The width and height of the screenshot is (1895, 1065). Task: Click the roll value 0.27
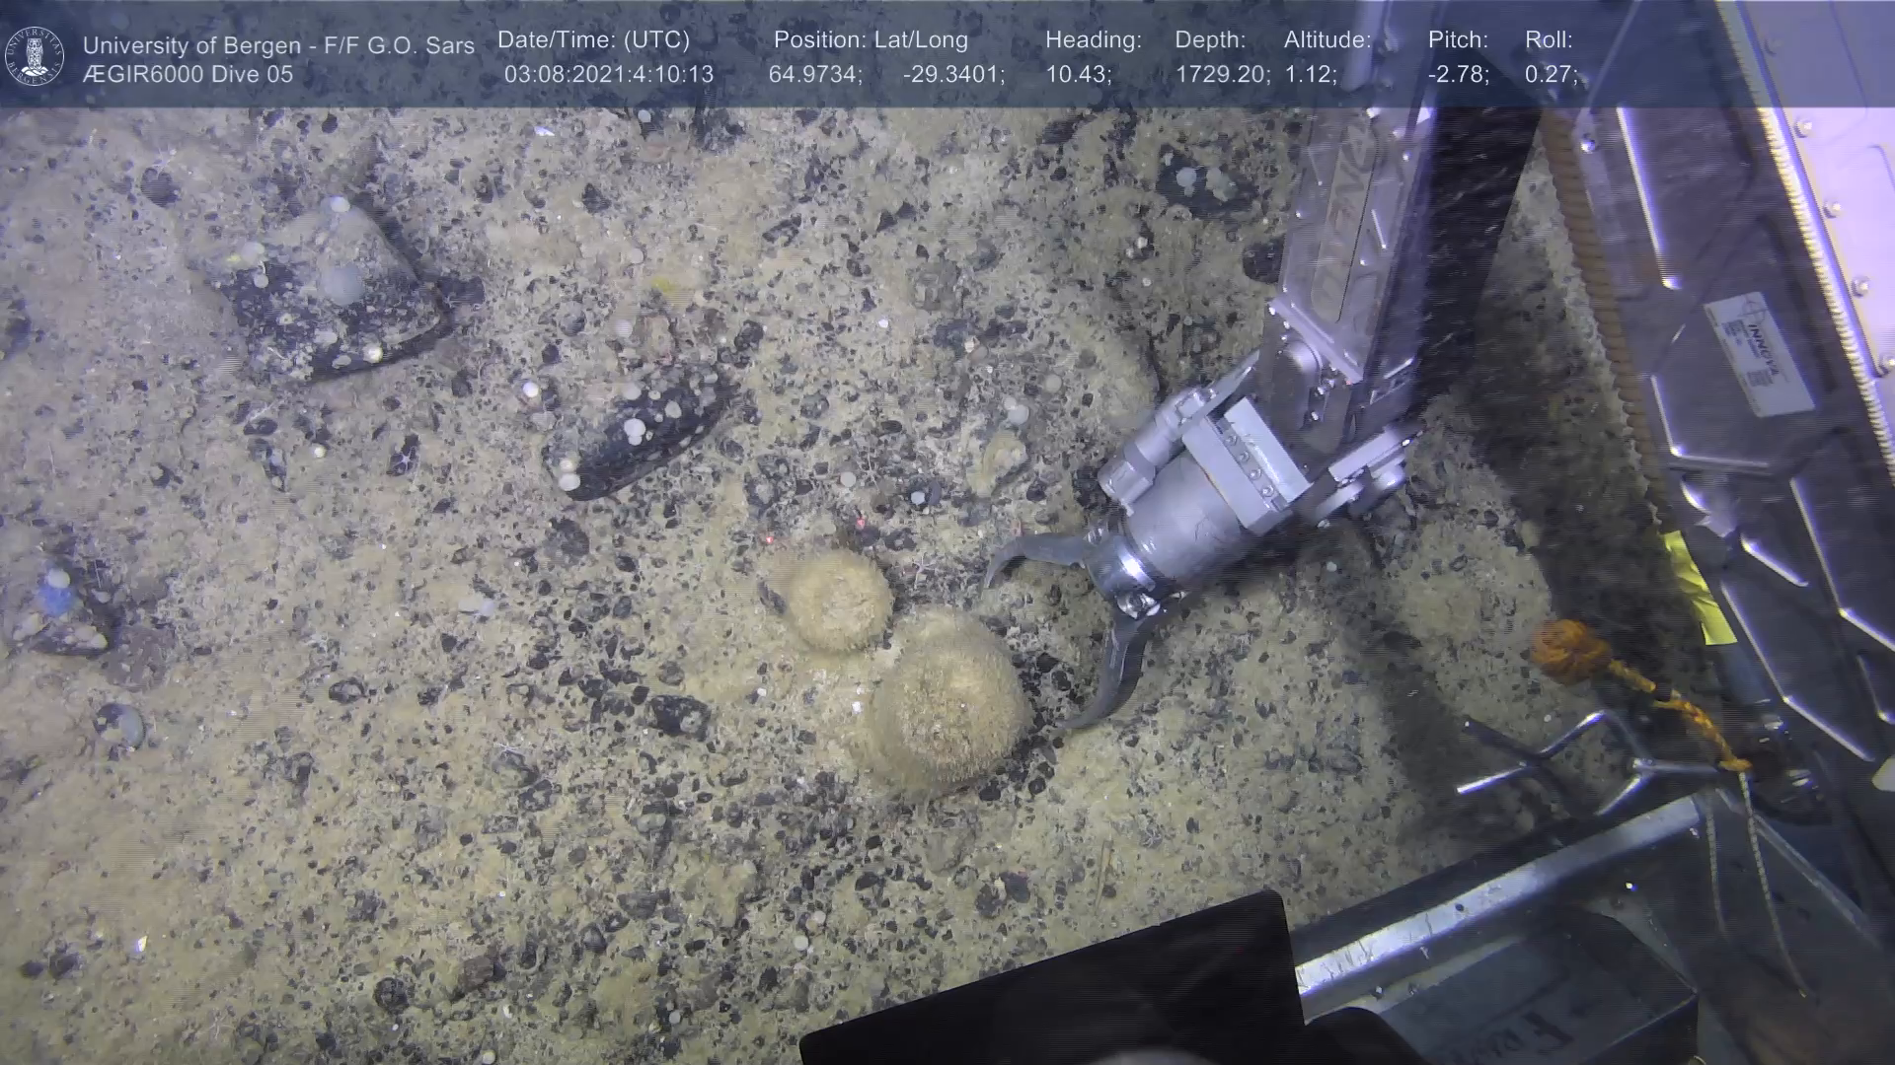[x=1551, y=75]
